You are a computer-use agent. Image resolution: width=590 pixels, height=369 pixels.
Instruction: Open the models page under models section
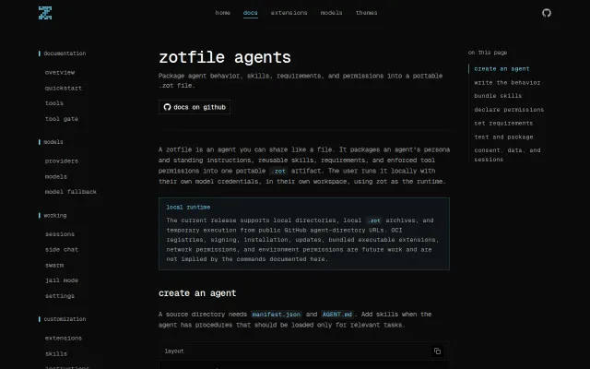pyautogui.click(x=55, y=176)
